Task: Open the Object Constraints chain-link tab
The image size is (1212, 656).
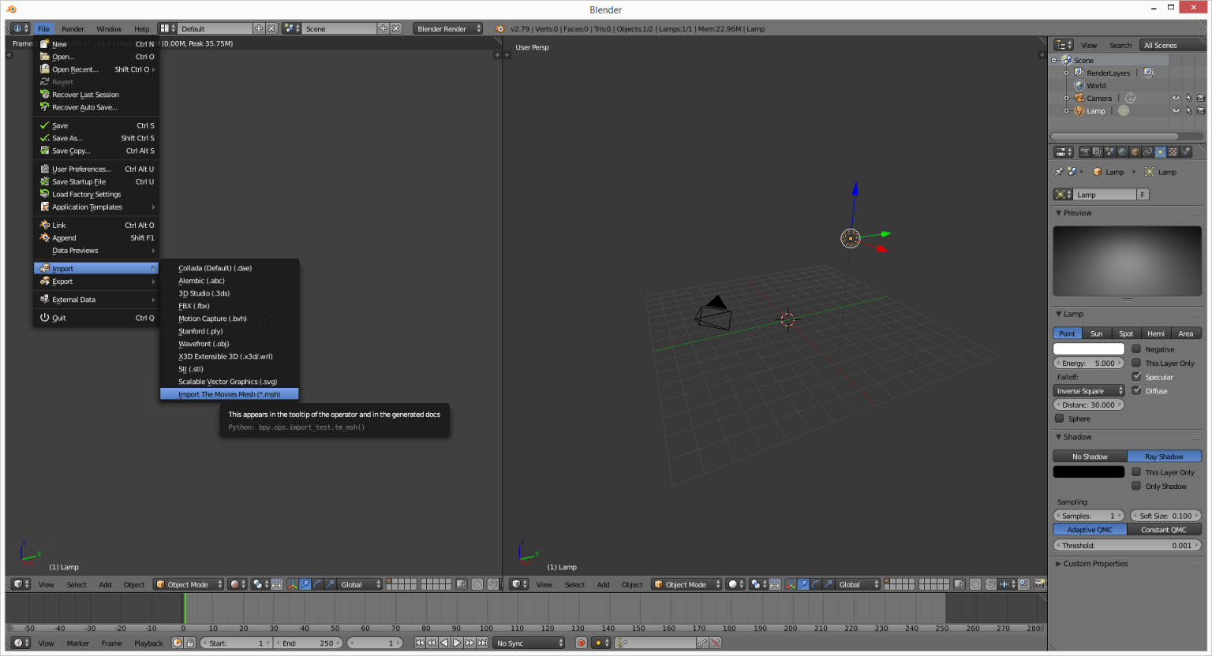Action: coord(1147,152)
